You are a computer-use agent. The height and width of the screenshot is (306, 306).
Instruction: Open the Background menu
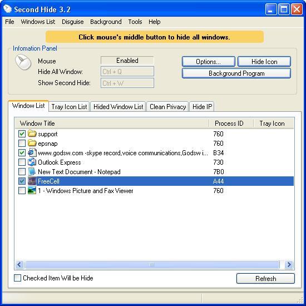[106, 22]
